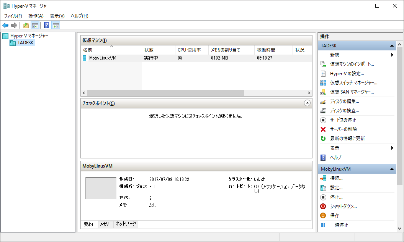Click シャットダウン... action text
This screenshot has height=242, width=404.
point(343,206)
